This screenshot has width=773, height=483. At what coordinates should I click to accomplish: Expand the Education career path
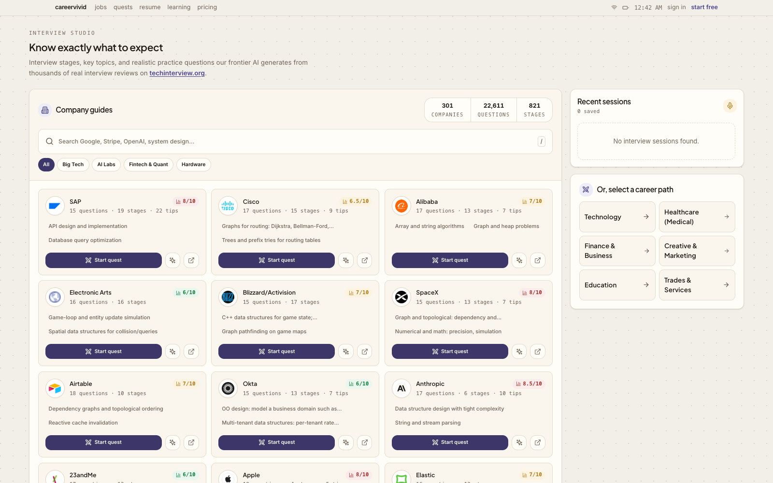pos(617,285)
